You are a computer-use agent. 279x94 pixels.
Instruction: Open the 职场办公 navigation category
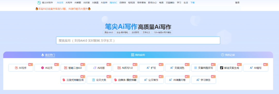pyautogui.click(x=152, y=3)
